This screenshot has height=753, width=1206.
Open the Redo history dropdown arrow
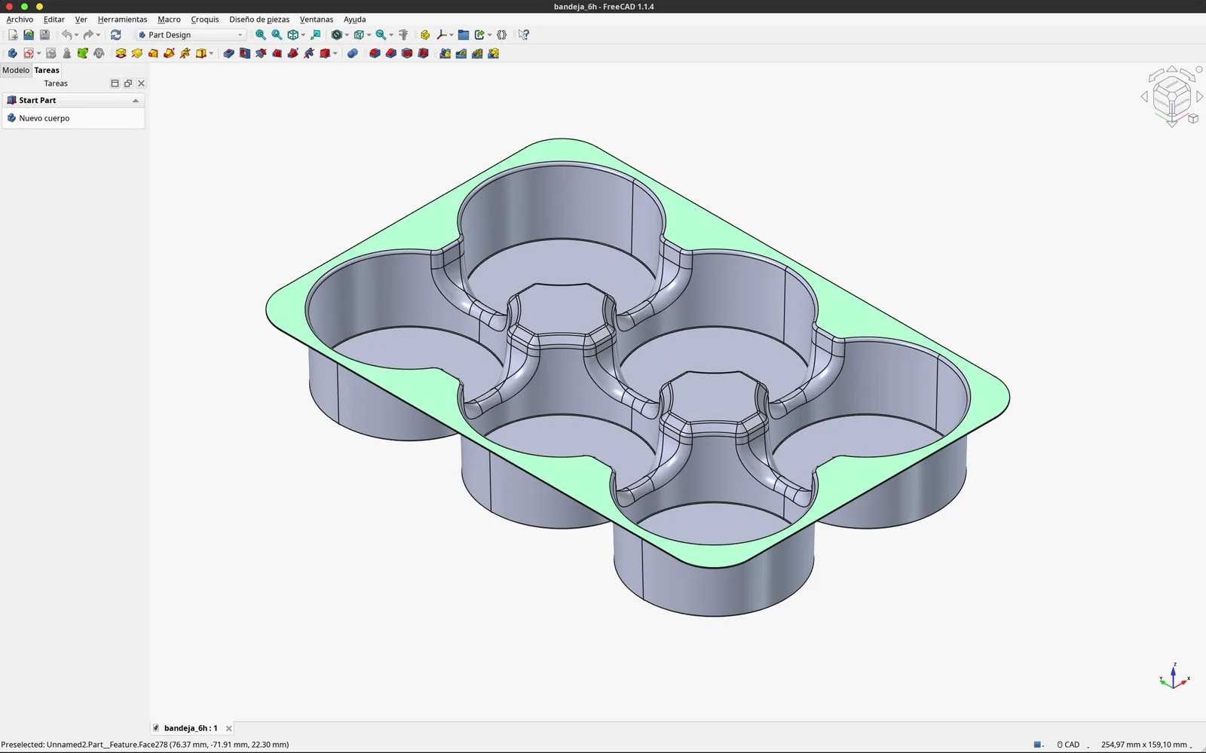pyautogui.click(x=98, y=35)
